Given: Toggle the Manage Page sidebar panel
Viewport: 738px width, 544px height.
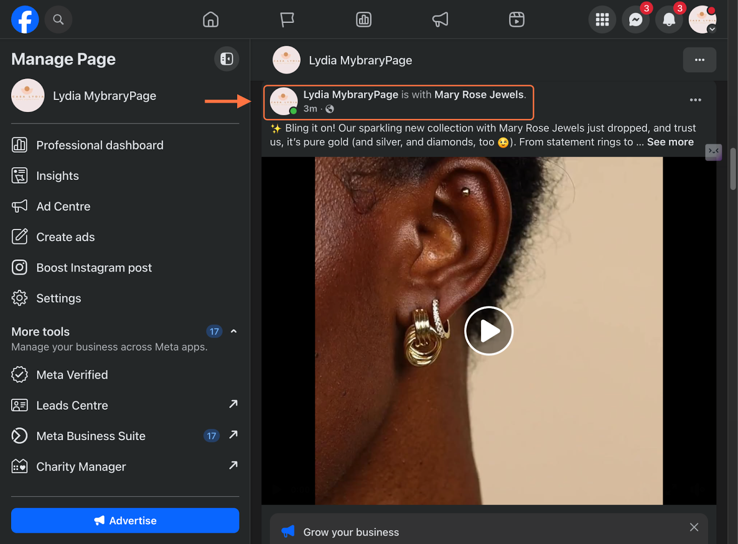Looking at the screenshot, I should coord(226,59).
